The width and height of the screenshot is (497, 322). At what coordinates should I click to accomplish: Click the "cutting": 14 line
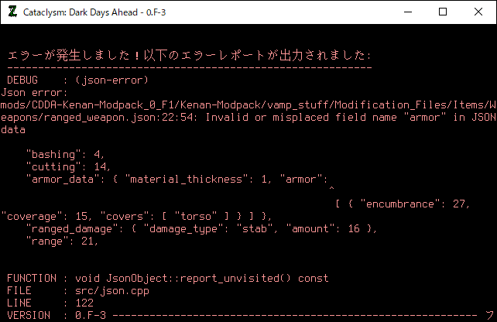point(68,166)
